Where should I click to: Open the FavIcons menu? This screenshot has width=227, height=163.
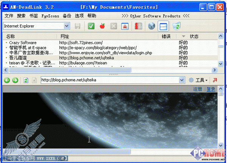[50, 16]
